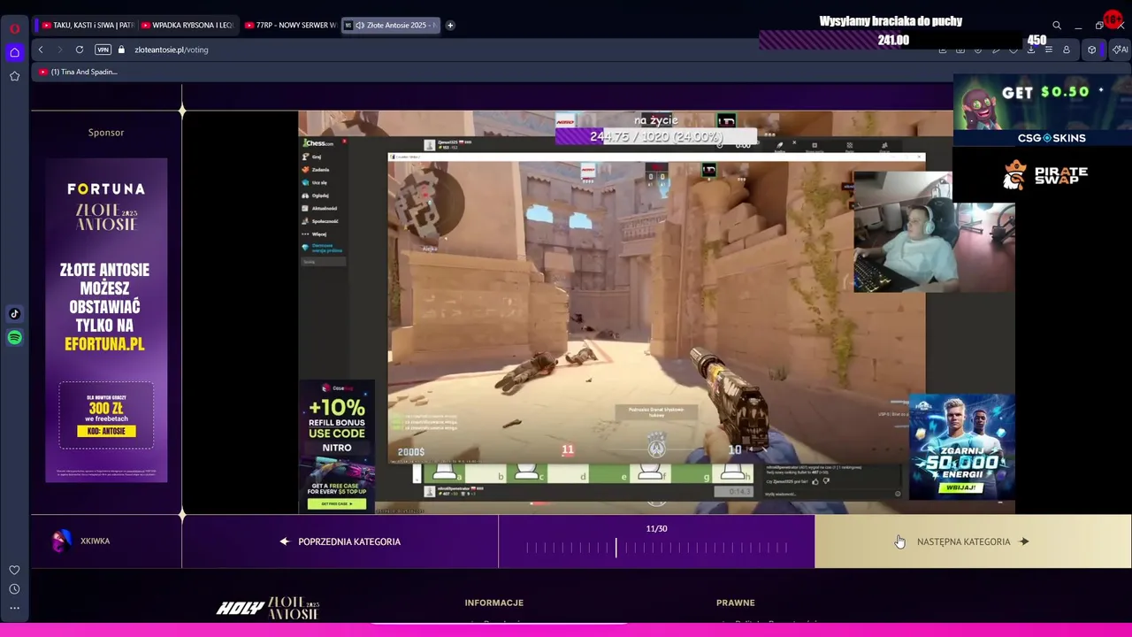Click the KOD: ANTOSIE yellow button
Viewport: 1132px width, 637px height.
tap(106, 431)
